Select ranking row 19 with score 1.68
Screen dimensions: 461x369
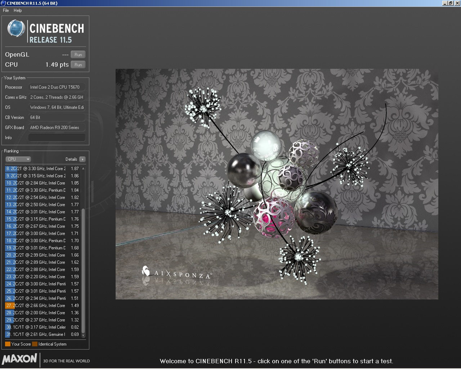(x=42, y=248)
